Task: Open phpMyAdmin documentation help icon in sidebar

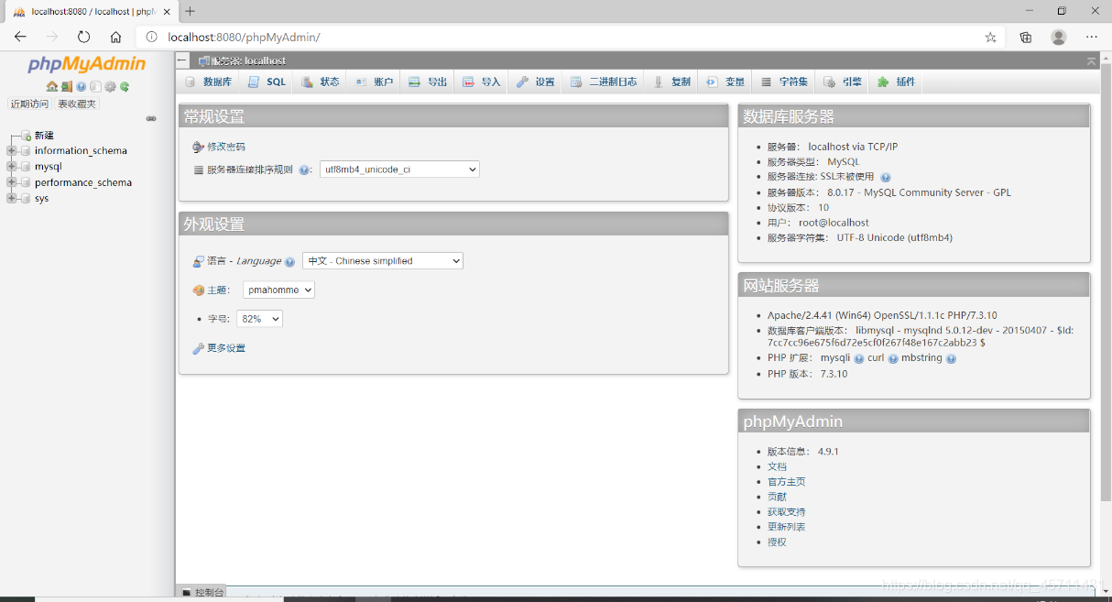Action: 81,86
